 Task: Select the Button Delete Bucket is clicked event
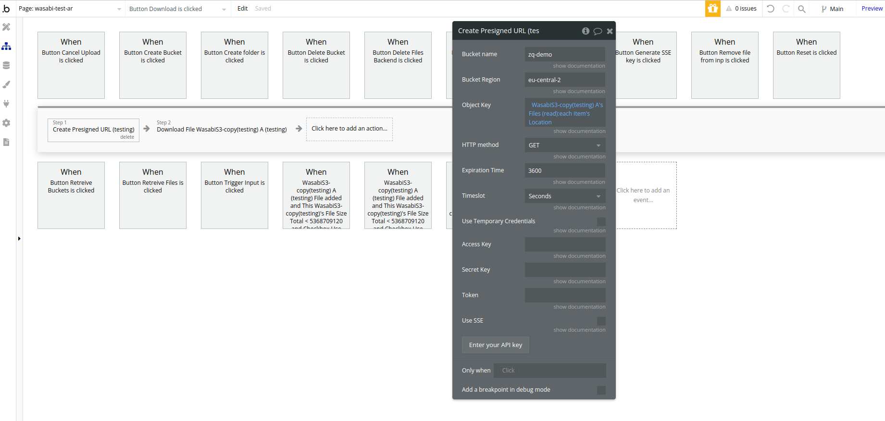316,65
